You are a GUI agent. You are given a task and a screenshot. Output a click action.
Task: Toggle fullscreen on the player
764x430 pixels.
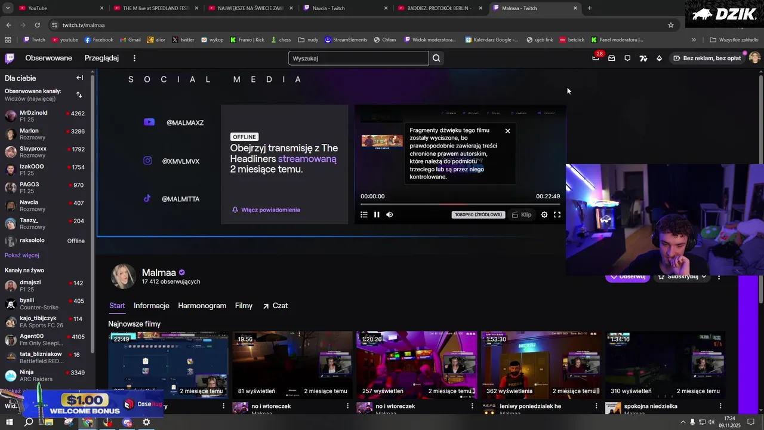click(x=557, y=214)
